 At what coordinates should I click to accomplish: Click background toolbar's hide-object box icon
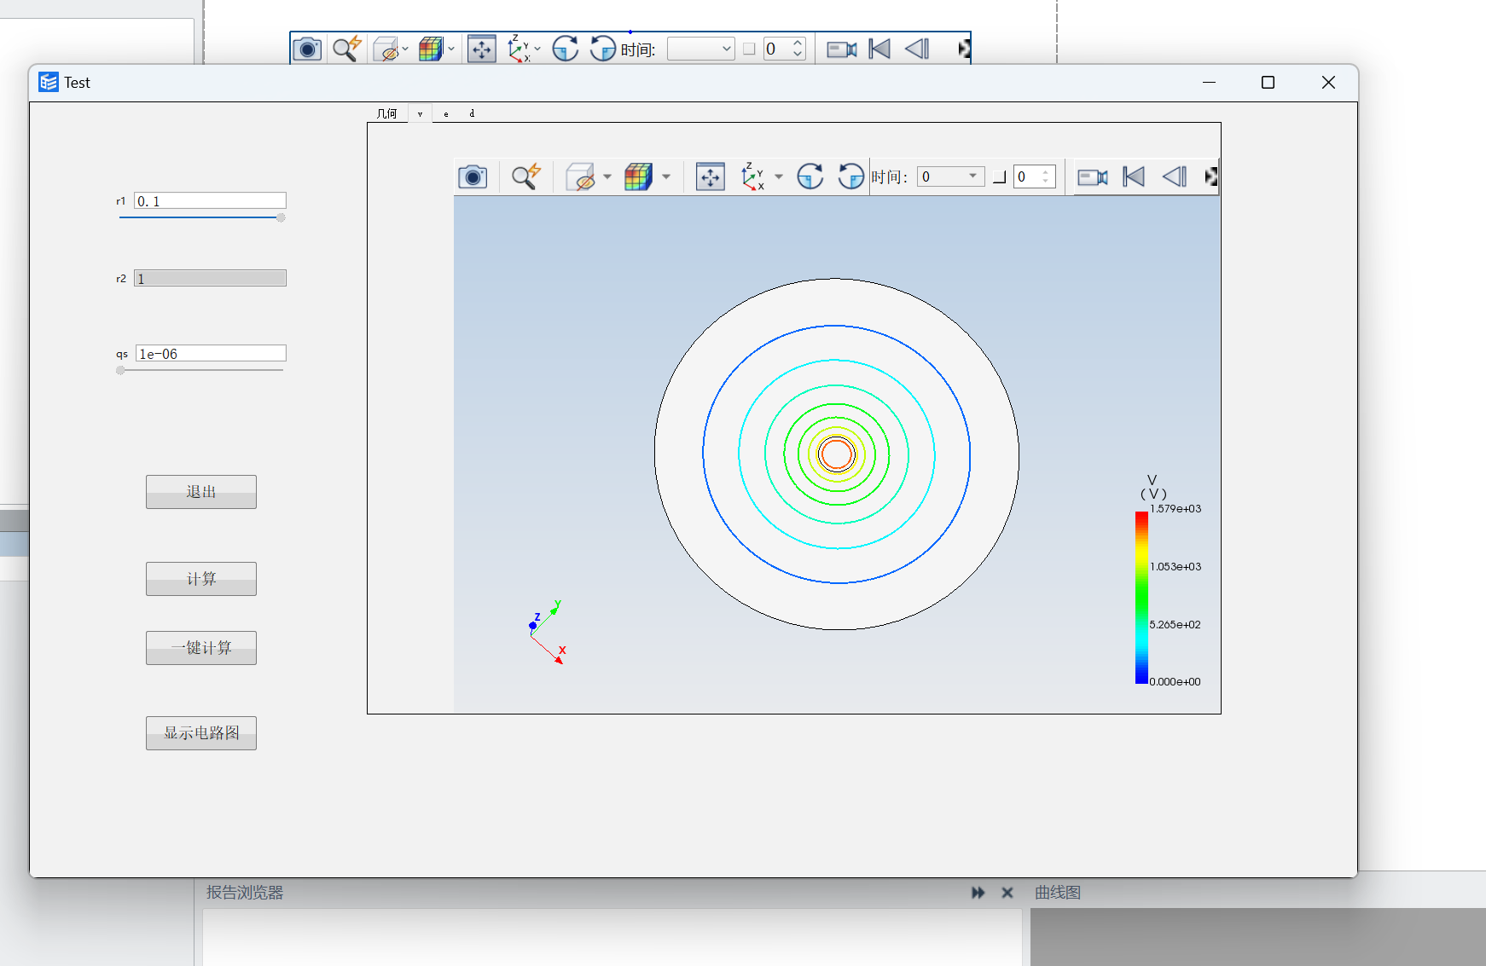pyautogui.click(x=386, y=49)
